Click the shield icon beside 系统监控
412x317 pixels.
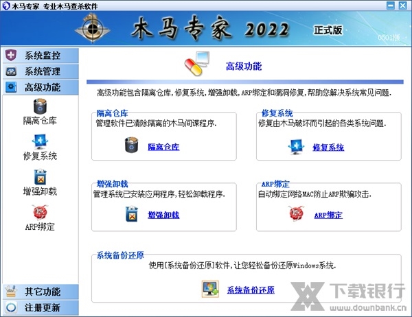tap(11, 55)
